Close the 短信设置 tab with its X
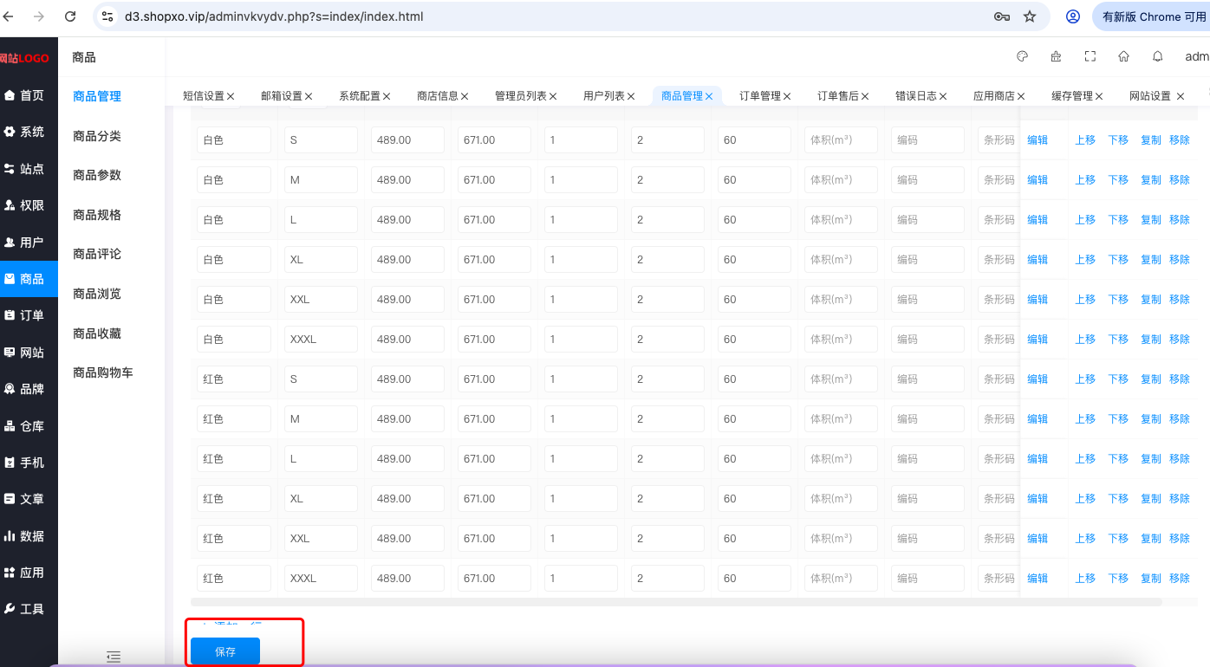Image resolution: width=1210 pixels, height=667 pixels. 231,96
